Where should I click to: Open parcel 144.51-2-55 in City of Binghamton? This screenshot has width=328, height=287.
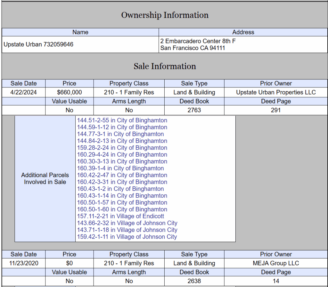pos(122,120)
